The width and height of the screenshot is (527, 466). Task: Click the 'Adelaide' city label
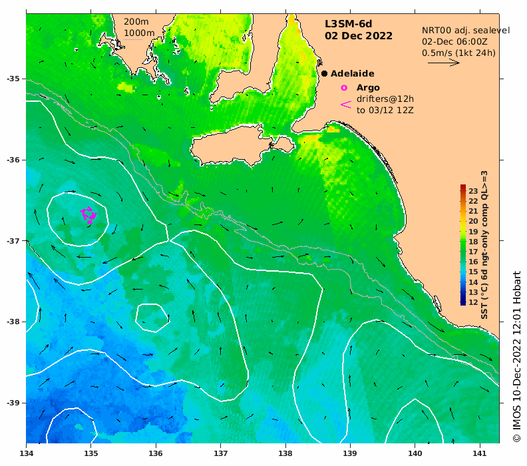coord(352,74)
